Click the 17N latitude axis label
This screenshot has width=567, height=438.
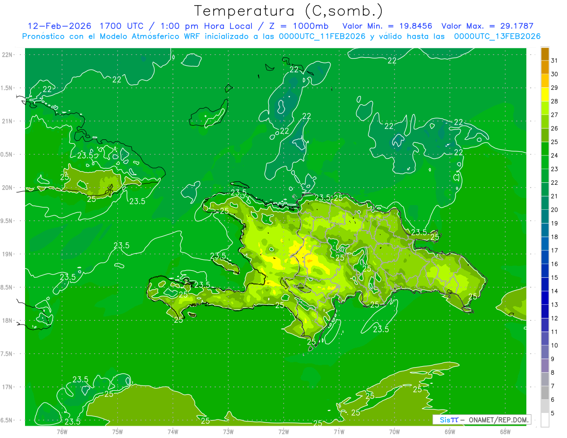8,387
